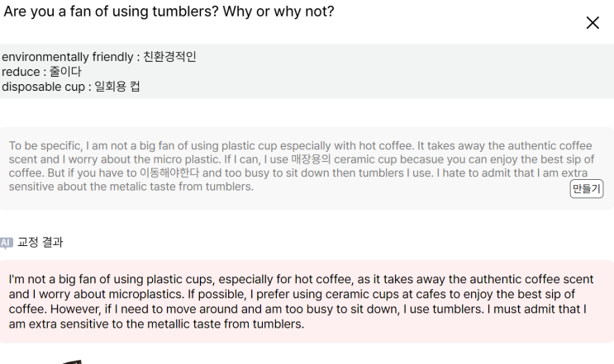The height and width of the screenshot is (364, 614).
Task: Click the 교정 결과 heading
Action: pos(40,243)
